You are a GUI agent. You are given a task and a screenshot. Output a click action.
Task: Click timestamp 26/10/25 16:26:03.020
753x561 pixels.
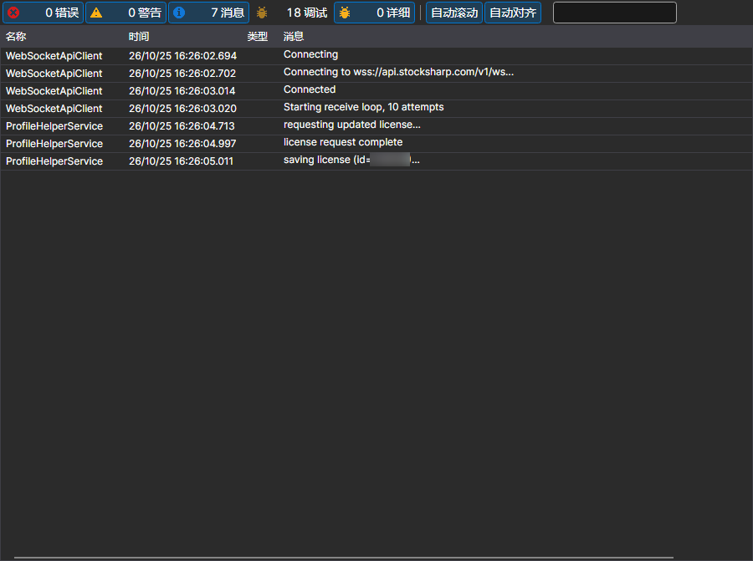(182, 109)
